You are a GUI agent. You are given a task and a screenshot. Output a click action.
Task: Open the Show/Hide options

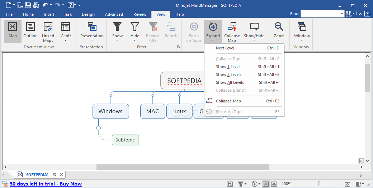(254, 31)
